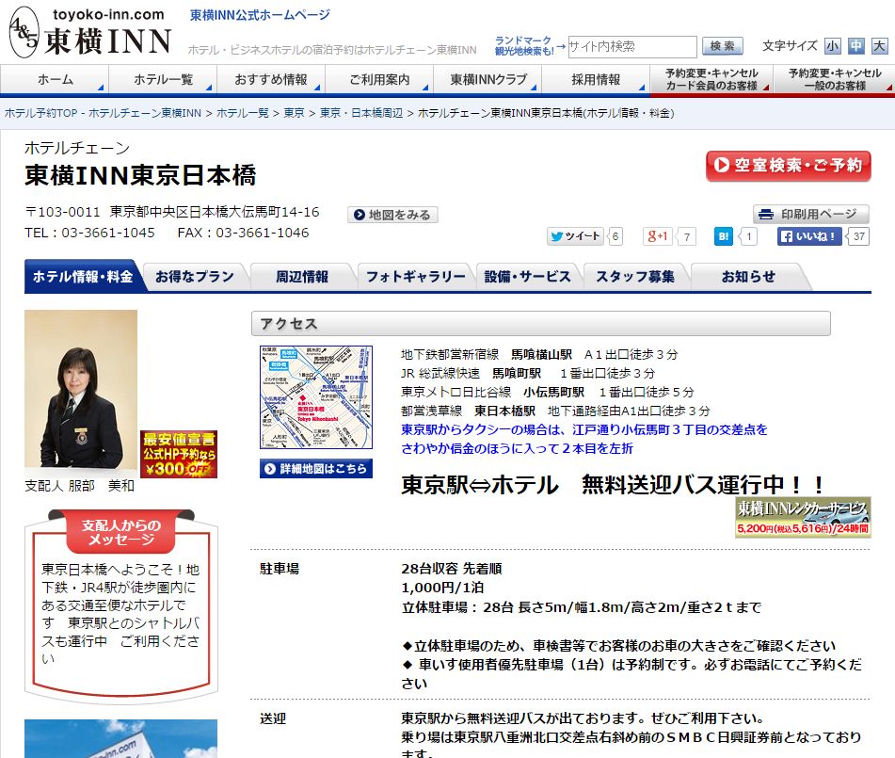Viewport: 895px width, 758px height.
Task: Click the アクセス section header
Action: [x=540, y=324]
